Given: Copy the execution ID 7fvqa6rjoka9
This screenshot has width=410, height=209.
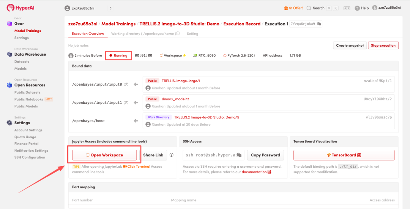Looking at the screenshot, I should (319, 24).
